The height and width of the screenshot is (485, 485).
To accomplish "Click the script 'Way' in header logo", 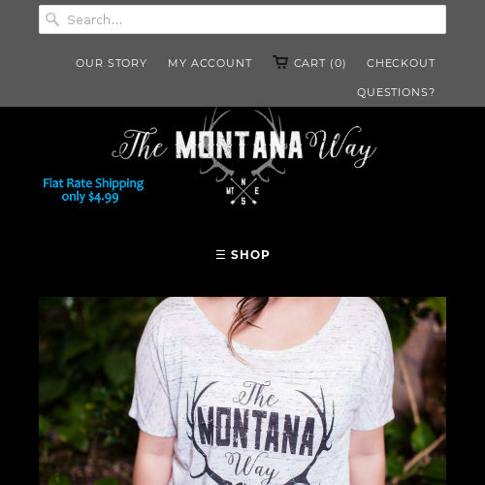I will click(340, 146).
